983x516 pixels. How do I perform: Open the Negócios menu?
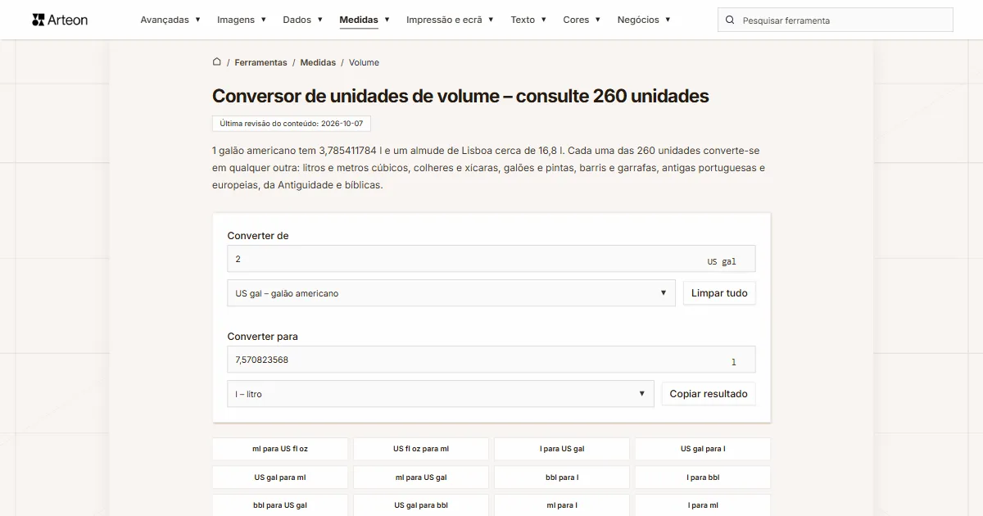(644, 20)
